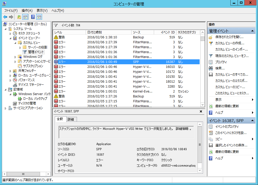Collapse the カスタム ビュー tree node
This screenshot has width=258, height=185.
[x=15, y=43]
